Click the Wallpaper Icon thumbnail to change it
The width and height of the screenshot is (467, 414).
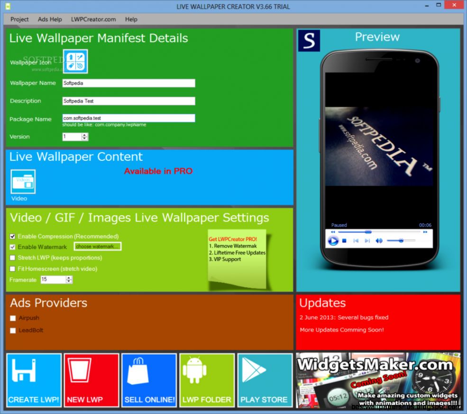click(75, 61)
